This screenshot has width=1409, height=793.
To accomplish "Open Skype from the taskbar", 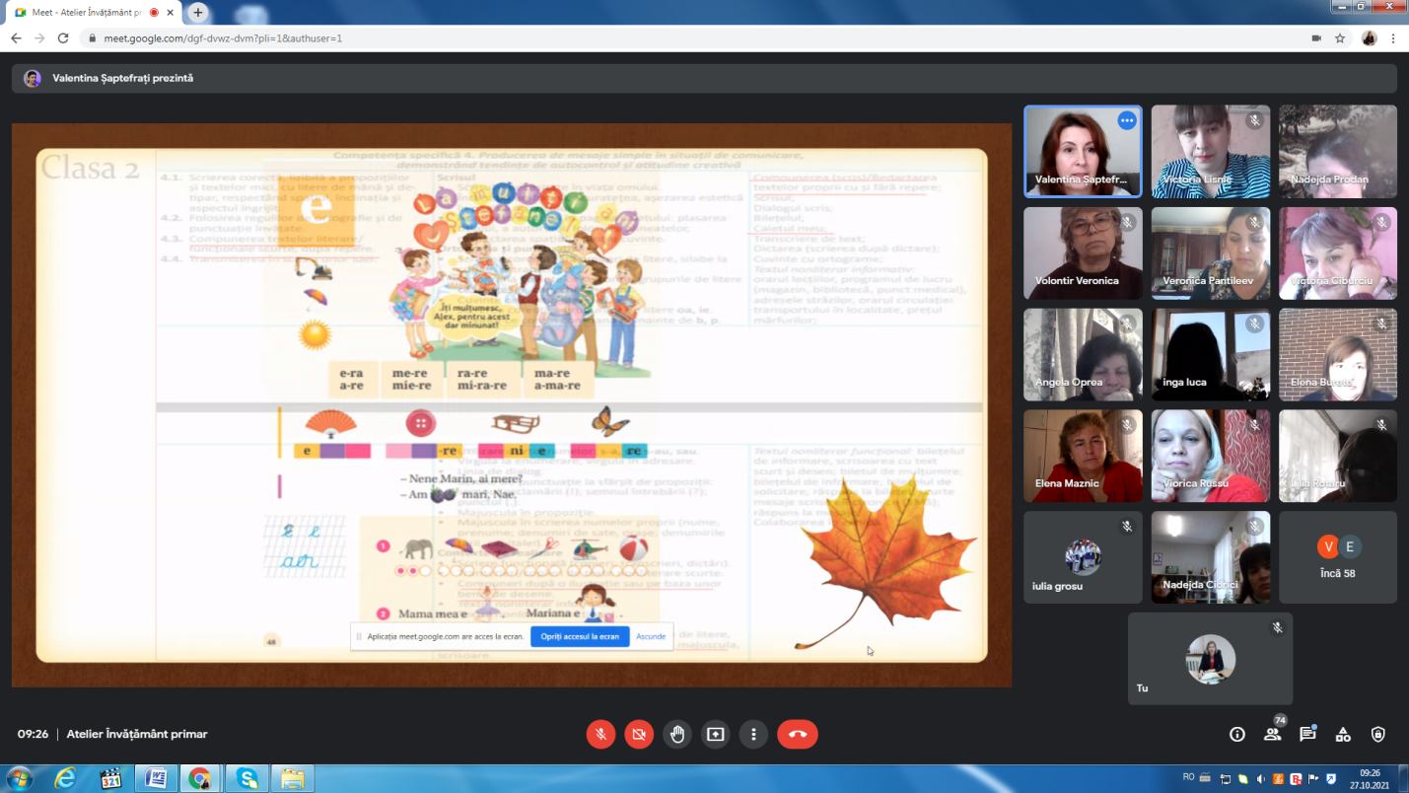I will pos(246,778).
